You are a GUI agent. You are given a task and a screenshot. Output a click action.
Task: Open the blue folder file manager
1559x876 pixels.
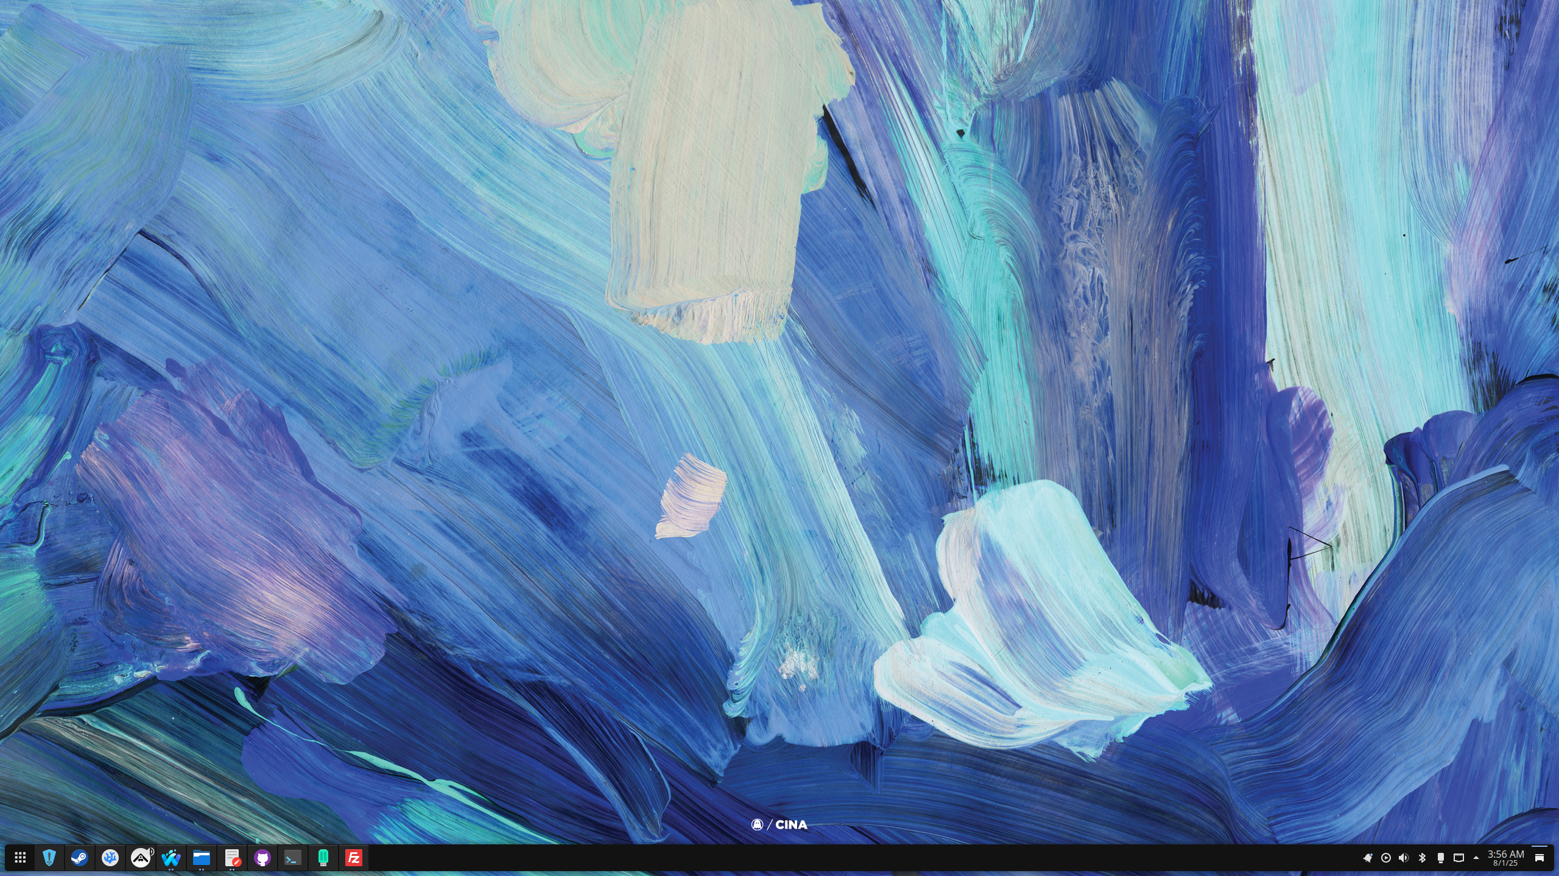point(202,858)
